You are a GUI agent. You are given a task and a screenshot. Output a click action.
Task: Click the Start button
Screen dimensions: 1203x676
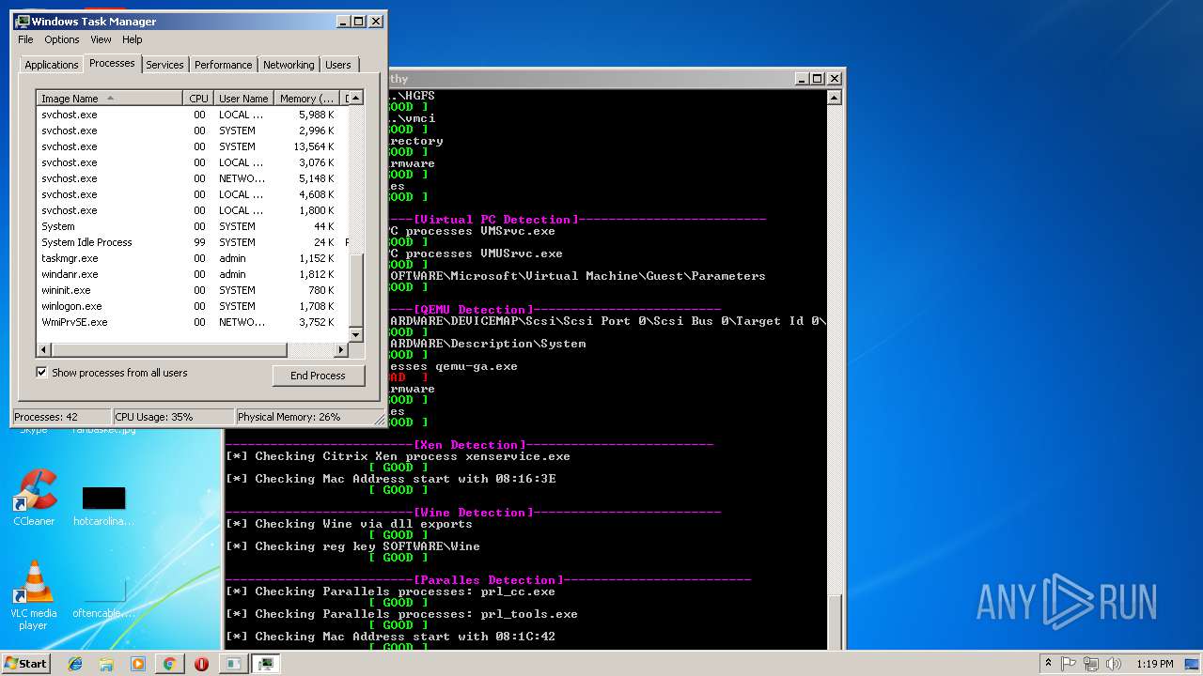point(25,664)
